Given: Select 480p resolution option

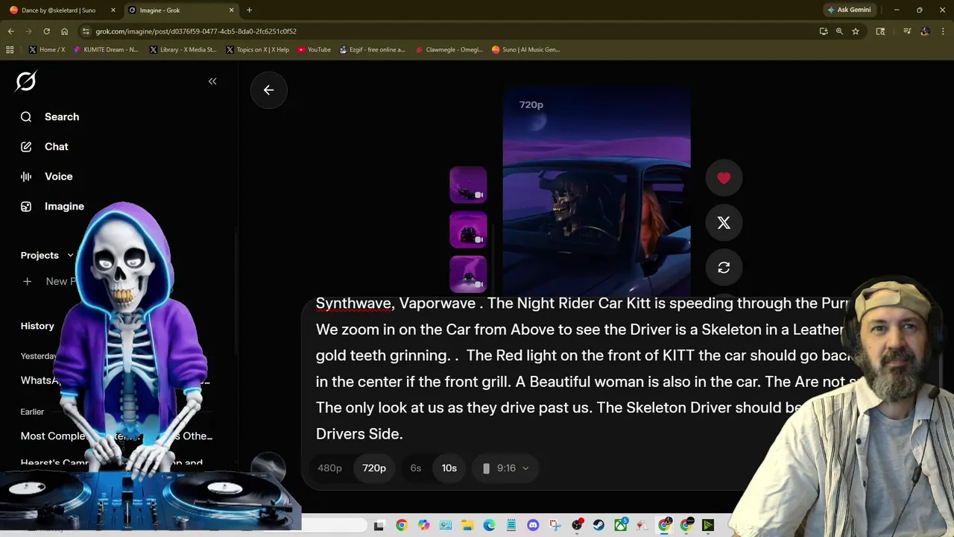Looking at the screenshot, I should [329, 468].
